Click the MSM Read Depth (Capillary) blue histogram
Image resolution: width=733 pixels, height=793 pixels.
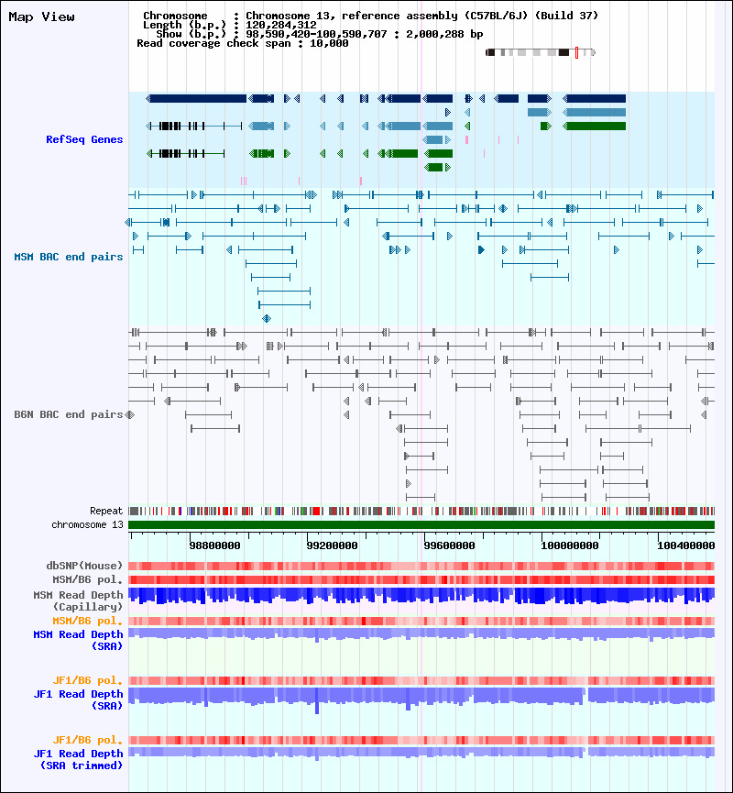coord(421,596)
